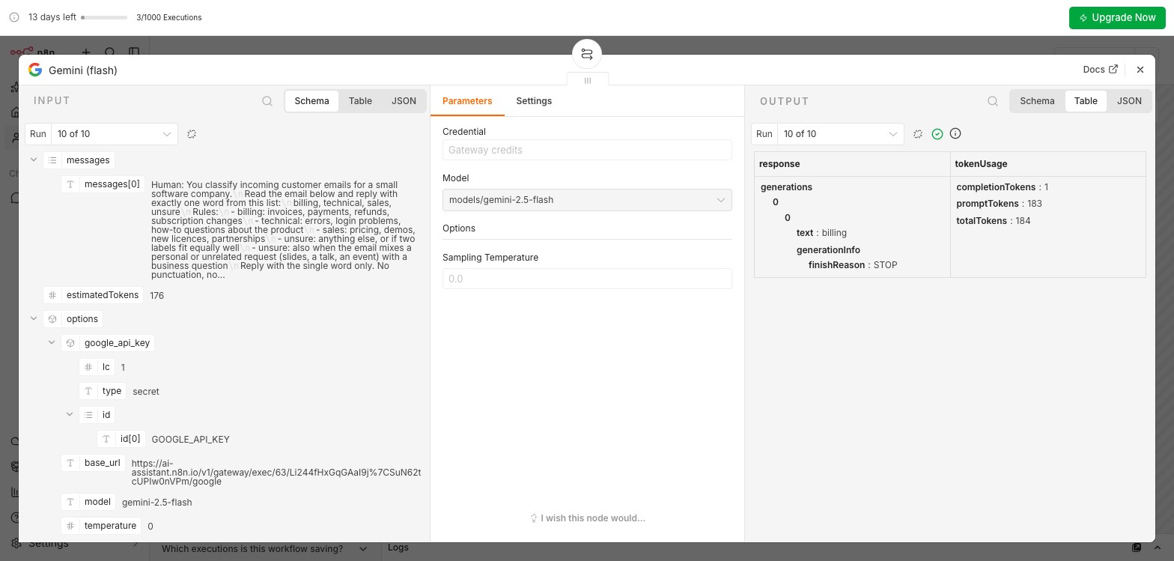
Task: Select the input Schema view
Action: [x=311, y=101]
